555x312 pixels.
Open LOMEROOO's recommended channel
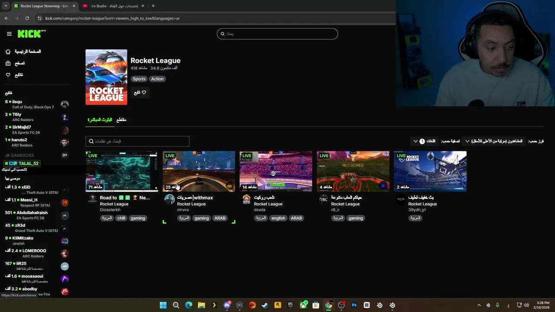click(36, 253)
